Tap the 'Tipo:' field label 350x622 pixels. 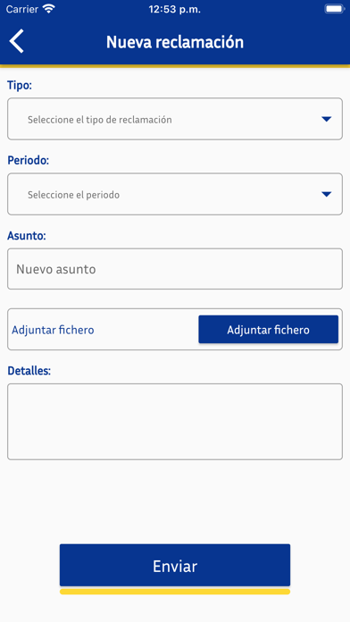tap(20, 85)
